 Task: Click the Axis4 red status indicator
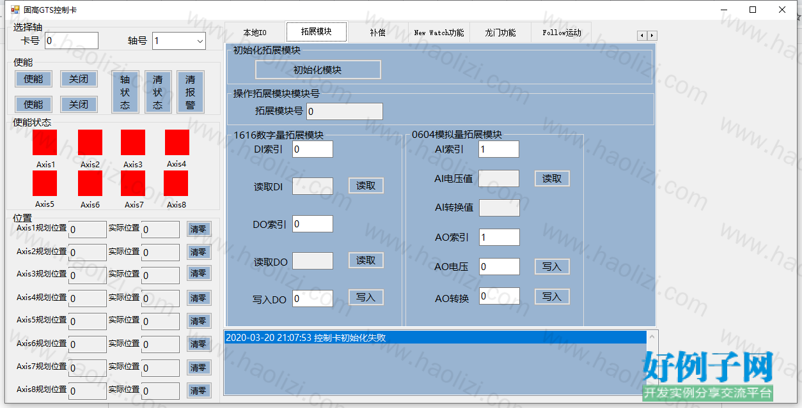pyautogui.click(x=177, y=142)
